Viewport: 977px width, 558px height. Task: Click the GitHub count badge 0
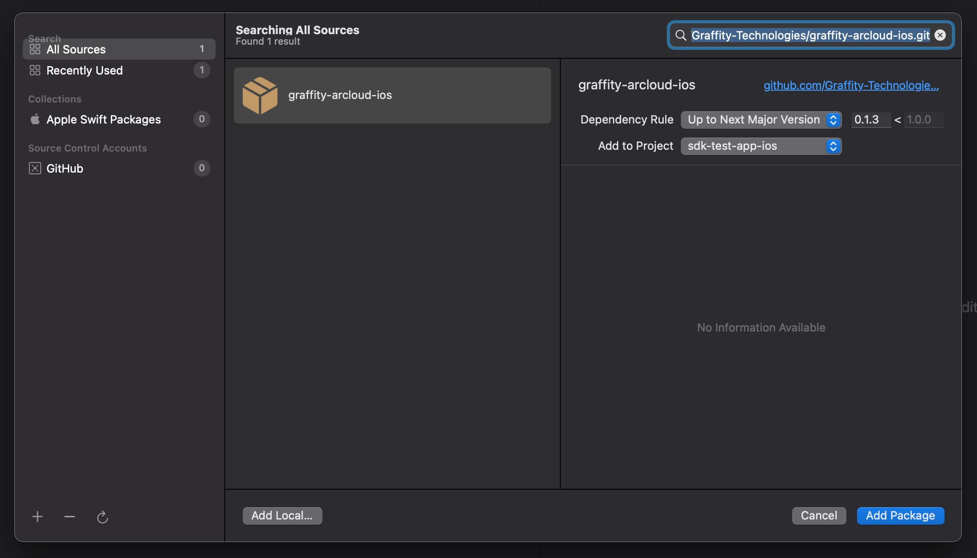202,168
